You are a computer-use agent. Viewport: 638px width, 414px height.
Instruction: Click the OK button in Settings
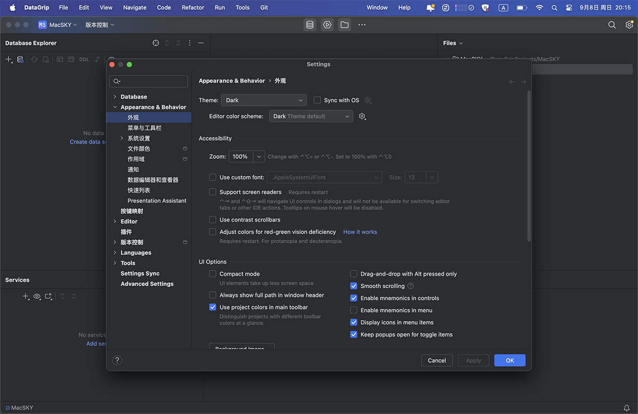point(510,360)
